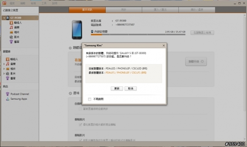Open device 音樂 music note icon under GT-I9300

point(11,27)
